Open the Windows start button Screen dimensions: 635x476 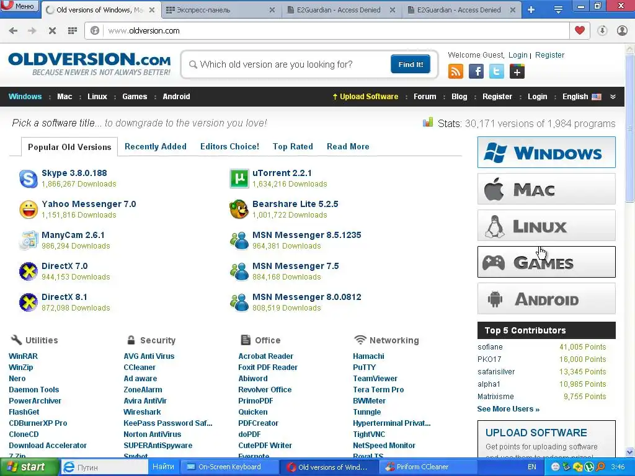tap(30, 467)
